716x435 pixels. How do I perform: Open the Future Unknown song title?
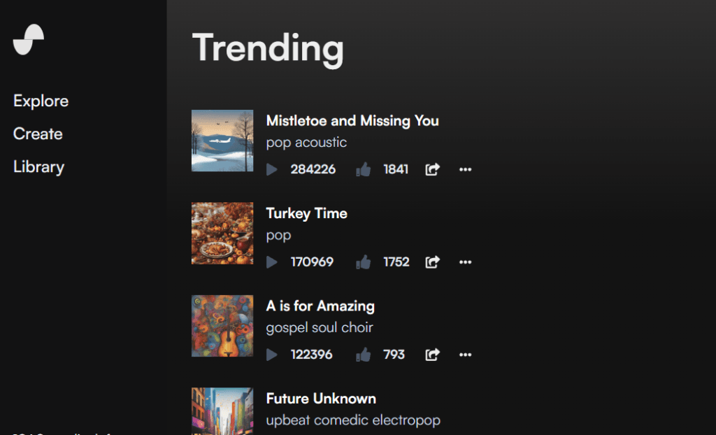pyautogui.click(x=321, y=399)
